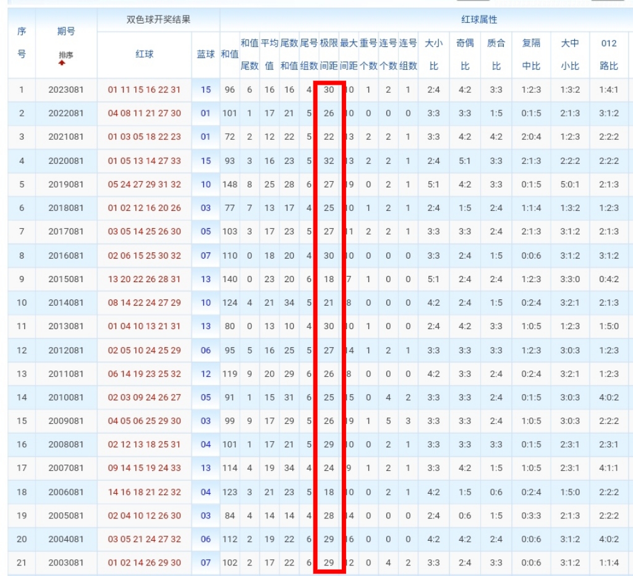This screenshot has width=633, height=576.
Task: Click sum value 148 in row 2019081
Action: [230, 184]
